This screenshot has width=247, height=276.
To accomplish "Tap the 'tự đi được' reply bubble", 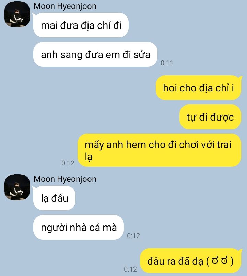I will click(210, 117).
